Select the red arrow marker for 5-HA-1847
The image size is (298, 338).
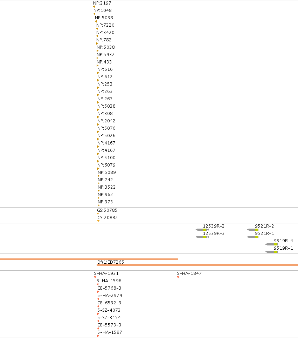coord(178,277)
